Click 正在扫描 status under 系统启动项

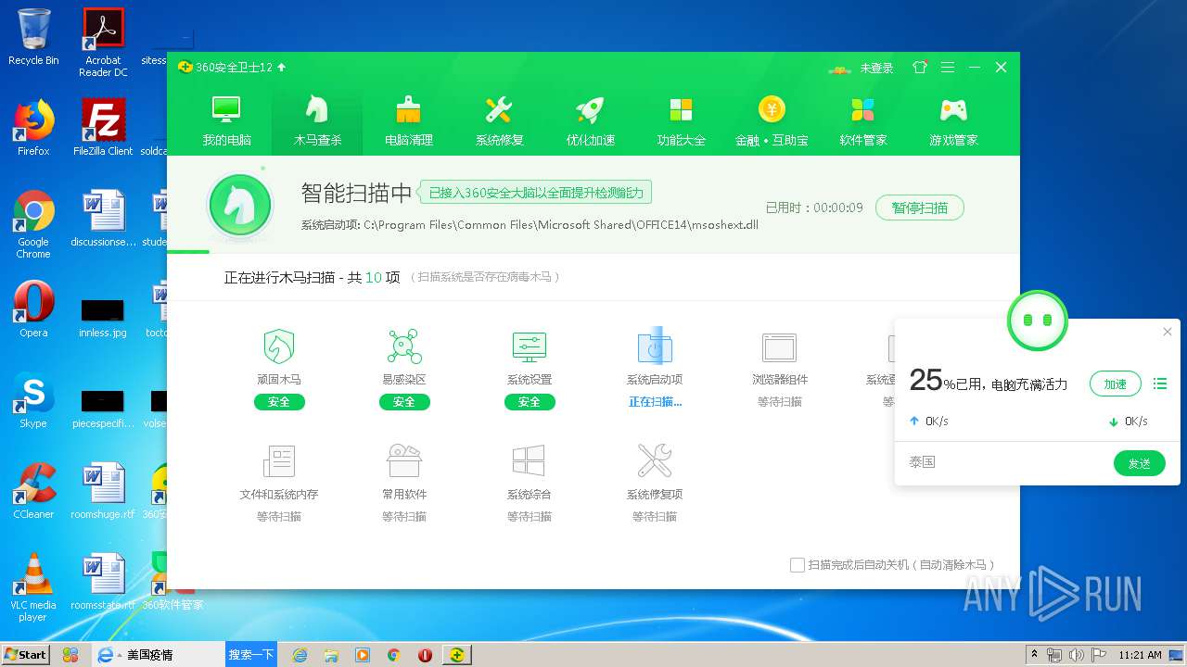coord(655,402)
